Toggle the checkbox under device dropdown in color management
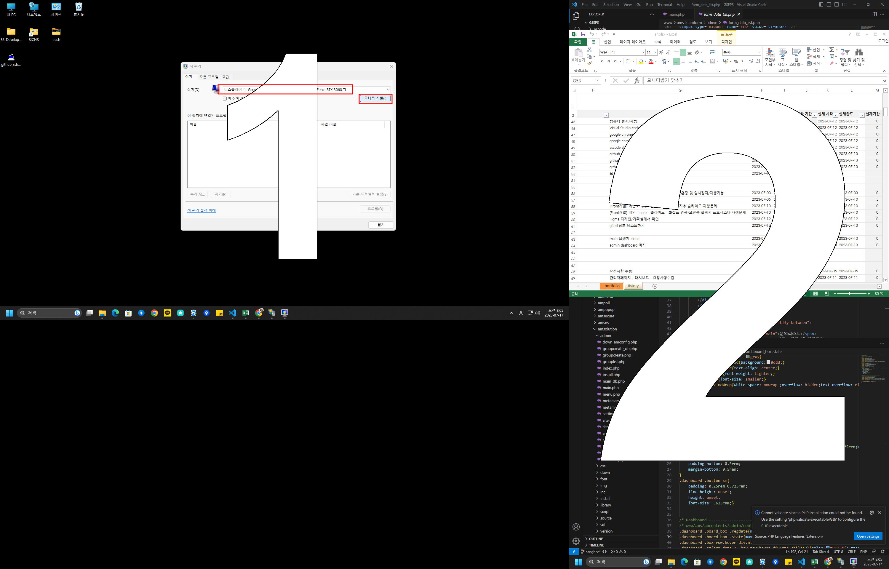The height and width of the screenshot is (569, 889). (225, 99)
